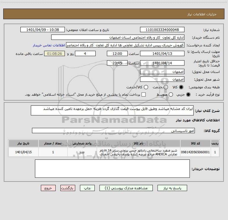This screenshot has width=228, height=220.
Task: Open مشاهده مدارک پیوستی (1) button
Action: [x=126, y=188]
